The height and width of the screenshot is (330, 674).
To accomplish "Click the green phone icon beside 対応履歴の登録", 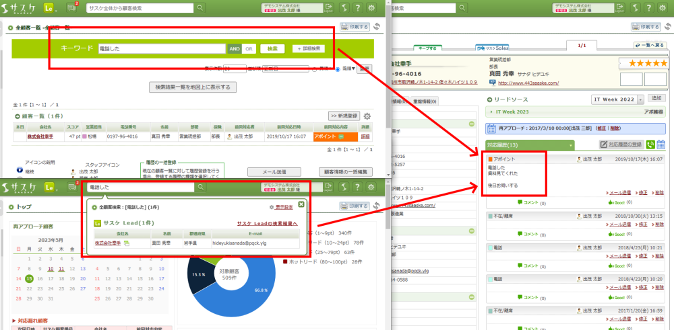I will pos(650,145).
